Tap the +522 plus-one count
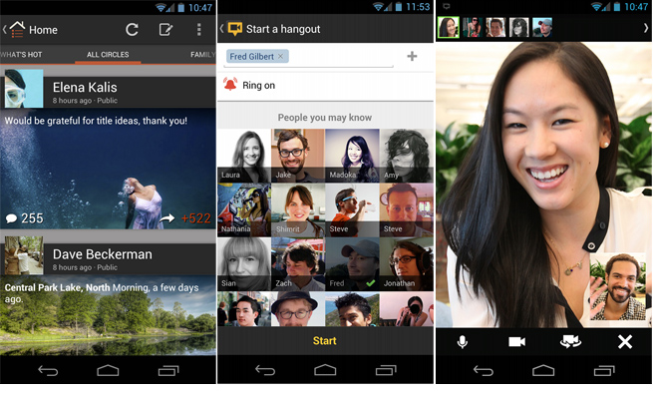653x394 pixels. (196, 218)
